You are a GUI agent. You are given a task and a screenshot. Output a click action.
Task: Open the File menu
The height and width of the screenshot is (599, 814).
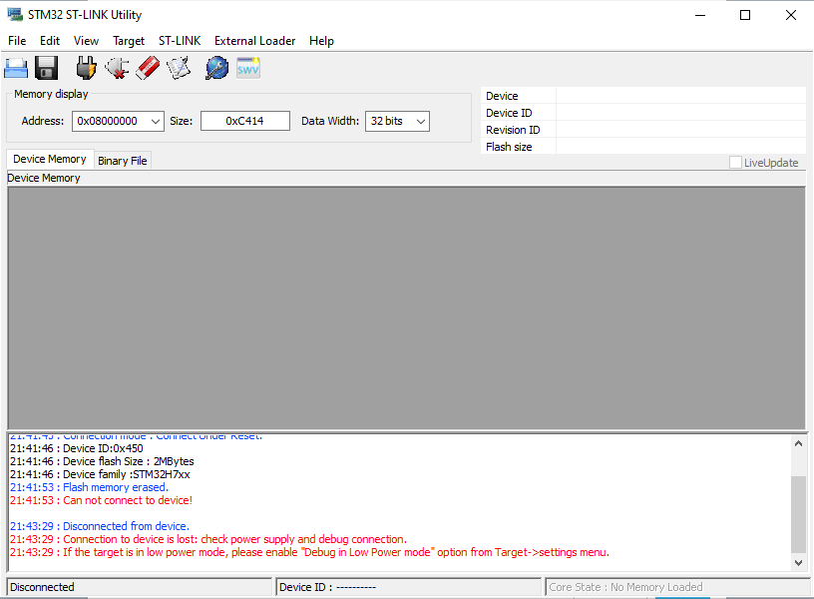point(17,41)
